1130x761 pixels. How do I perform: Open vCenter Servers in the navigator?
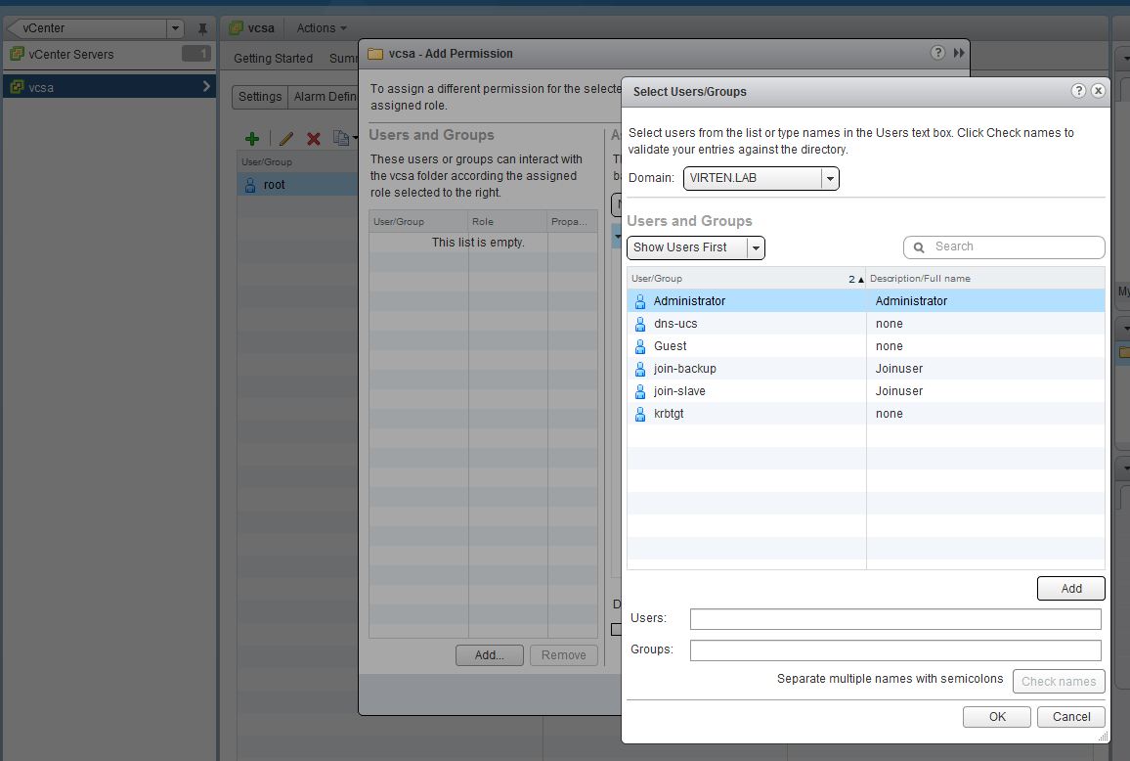click(x=109, y=54)
